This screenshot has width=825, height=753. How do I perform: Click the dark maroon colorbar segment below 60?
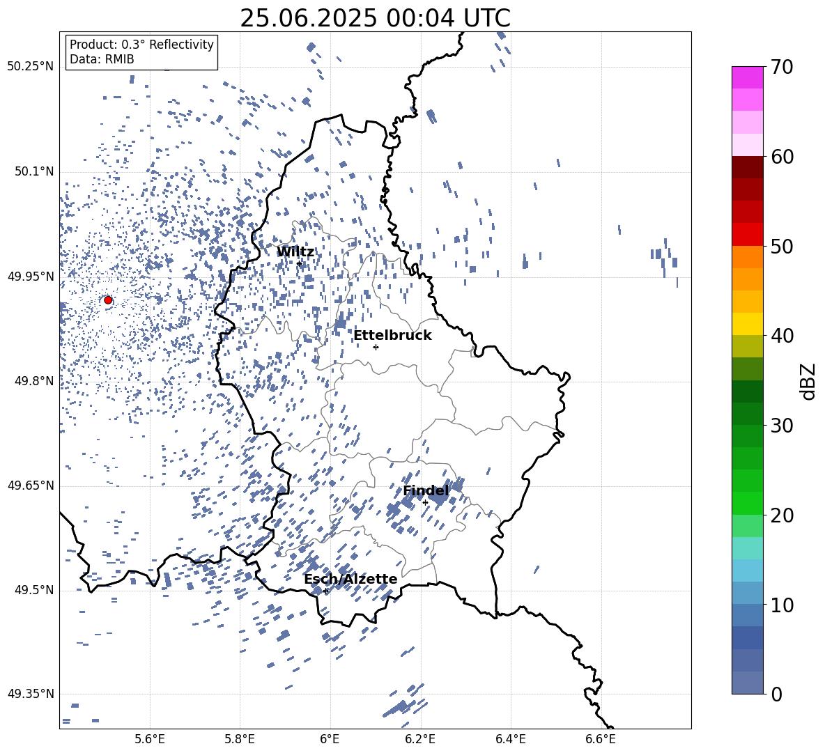click(x=748, y=167)
